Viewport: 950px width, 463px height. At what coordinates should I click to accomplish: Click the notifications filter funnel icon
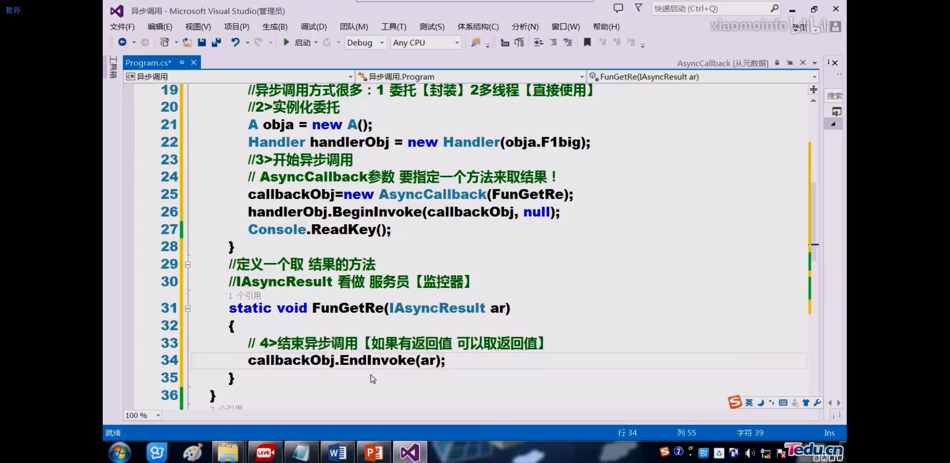pos(639,8)
